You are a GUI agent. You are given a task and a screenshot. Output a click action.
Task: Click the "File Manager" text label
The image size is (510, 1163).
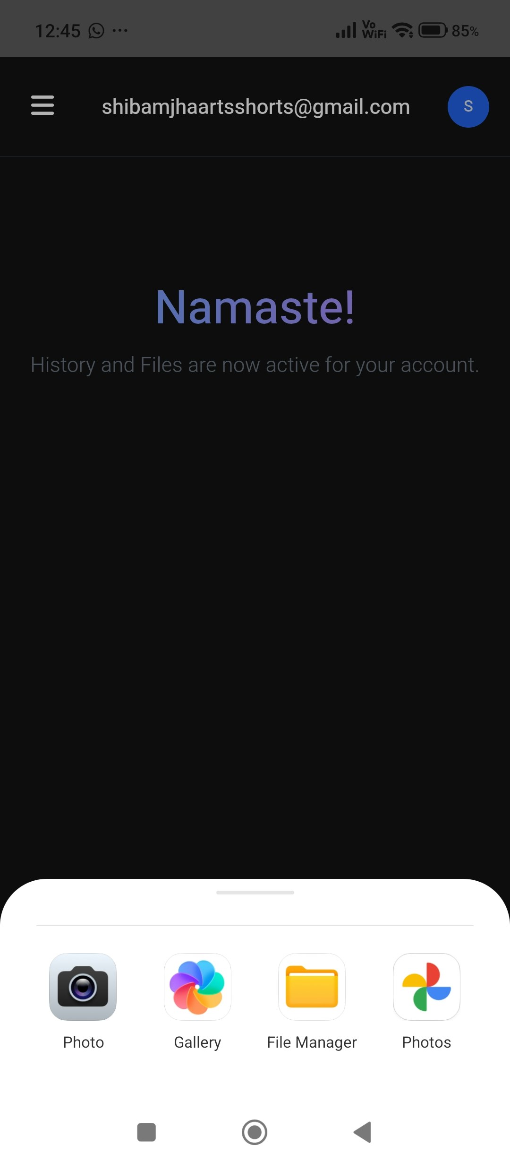pos(312,1042)
